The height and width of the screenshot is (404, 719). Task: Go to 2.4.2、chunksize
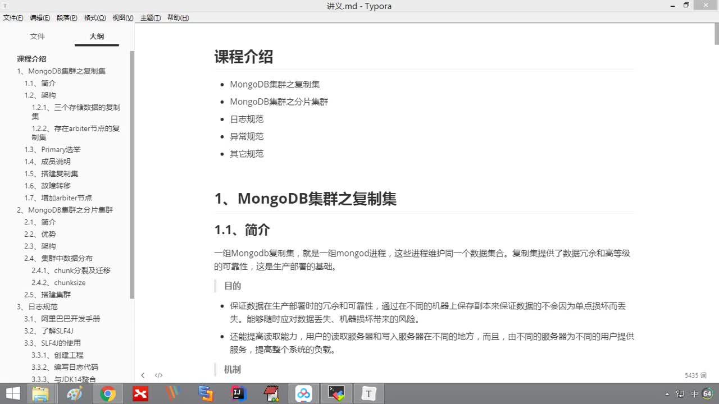pos(58,283)
